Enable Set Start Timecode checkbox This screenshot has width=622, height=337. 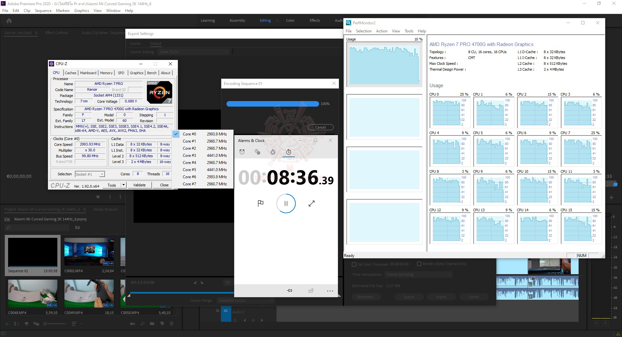pyautogui.click(x=354, y=264)
